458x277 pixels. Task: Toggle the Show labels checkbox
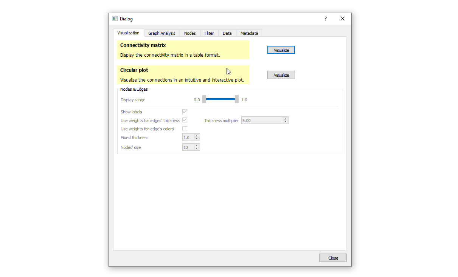point(185,112)
